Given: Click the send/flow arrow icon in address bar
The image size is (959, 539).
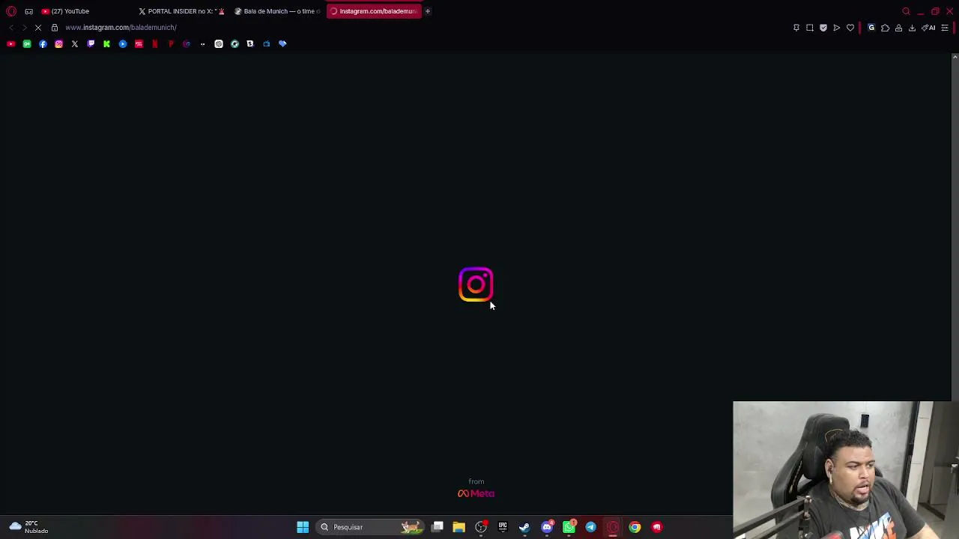Looking at the screenshot, I should [x=837, y=28].
